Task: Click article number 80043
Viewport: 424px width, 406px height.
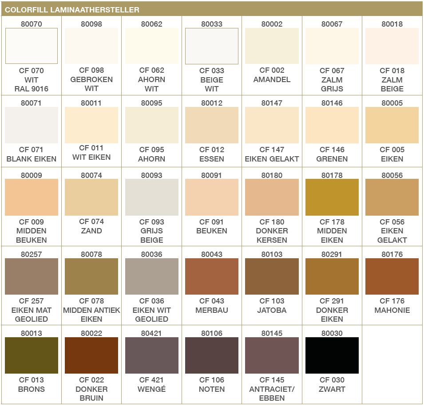Action: pyautogui.click(x=212, y=254)
